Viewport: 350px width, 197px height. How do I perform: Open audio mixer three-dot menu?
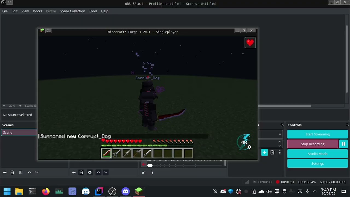(x=152, y=172)
